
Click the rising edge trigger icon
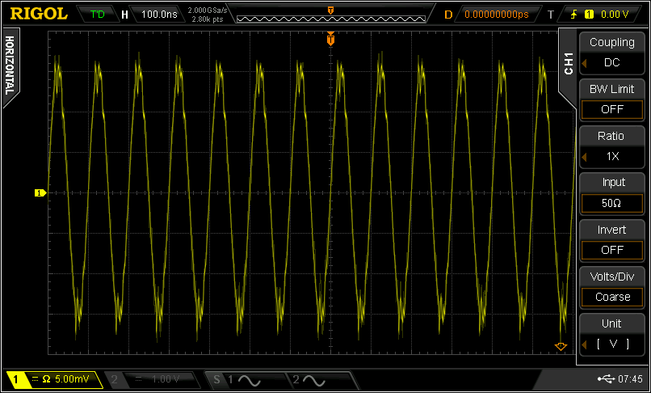tap(574, 14)
